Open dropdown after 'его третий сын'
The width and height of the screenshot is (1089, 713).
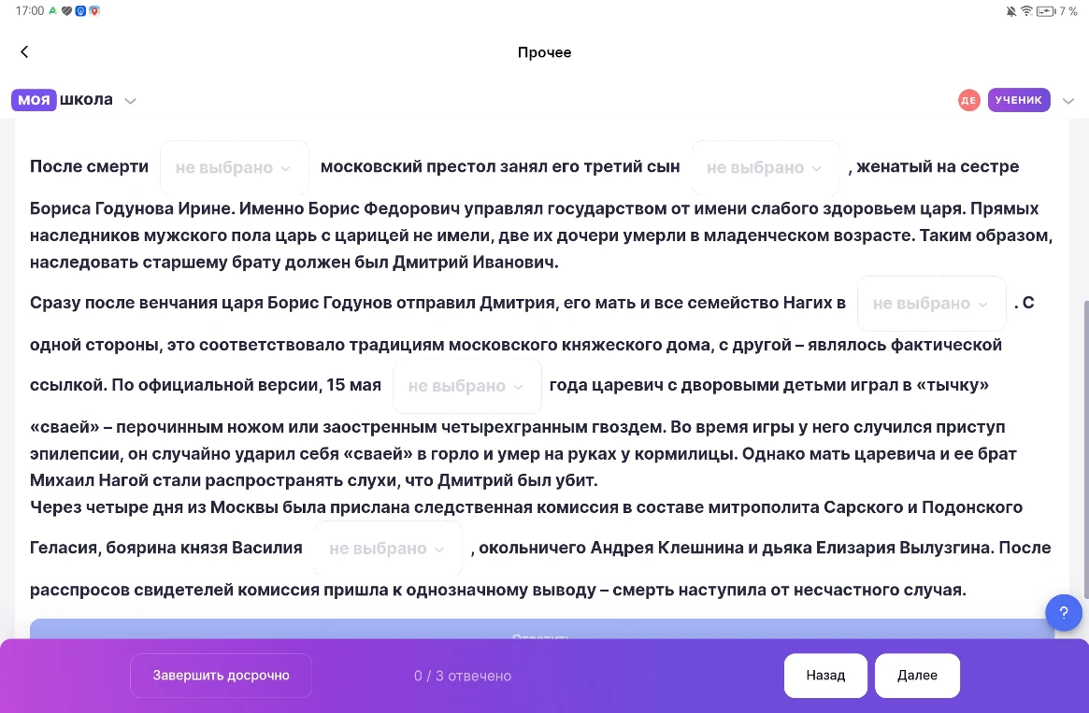point(766,167)
